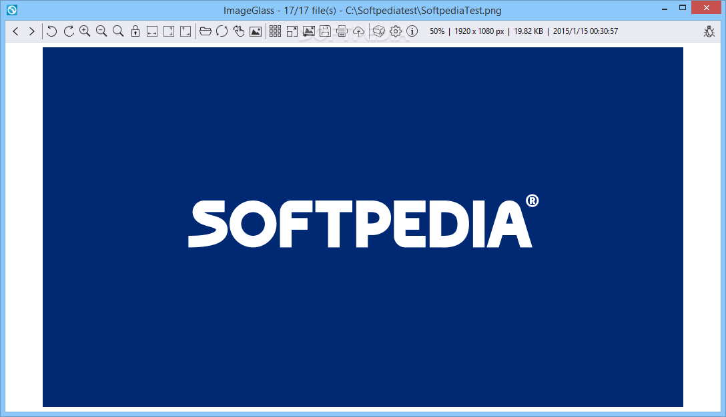Image resolution: width=726 pixels, height=417 pixels.
Task: Click the auto-fit window to image icon
Action: coord(186,31)
